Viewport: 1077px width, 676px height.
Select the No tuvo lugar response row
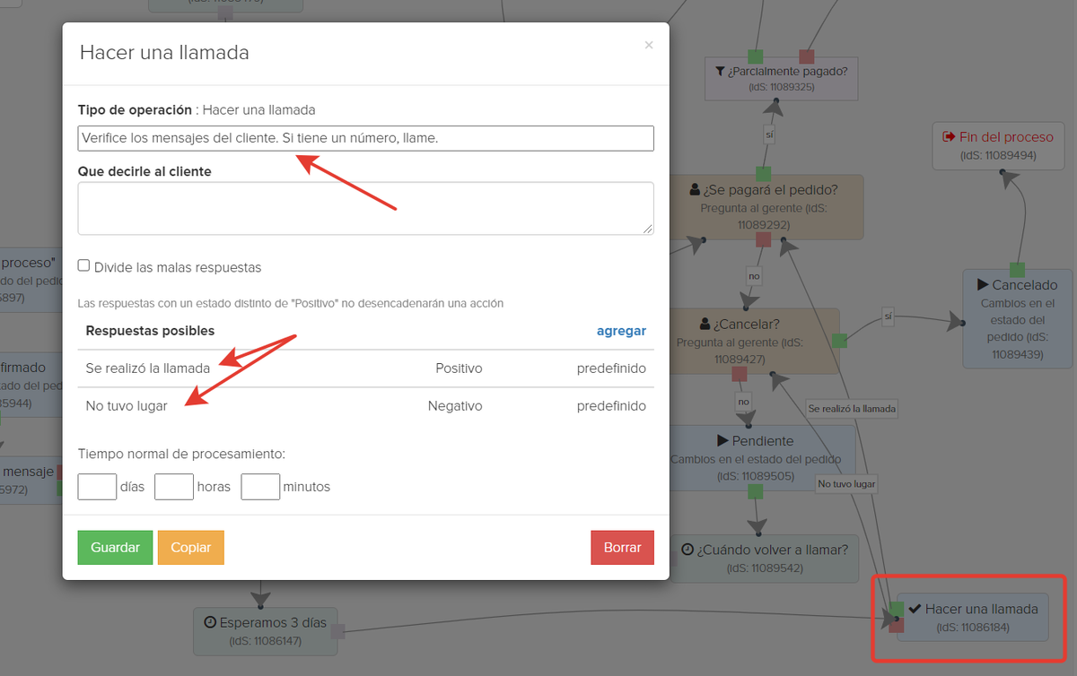click(365, 406)
